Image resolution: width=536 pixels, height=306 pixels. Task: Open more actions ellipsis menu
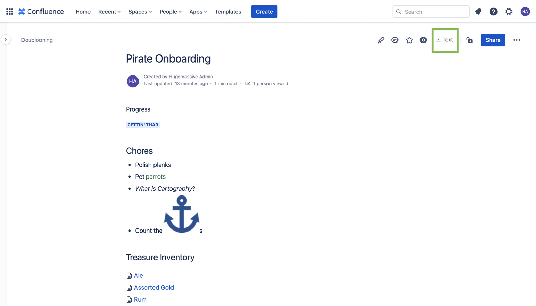[x=517, y=40]
